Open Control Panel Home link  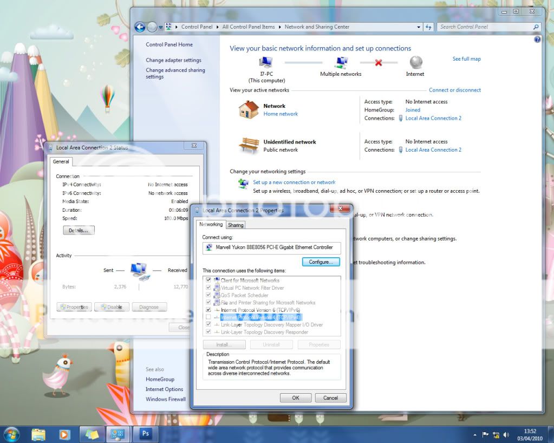[x=170, y=44]
